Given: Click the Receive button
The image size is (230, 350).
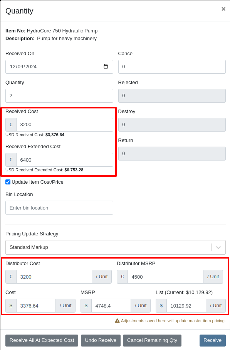Looking at the screenshot, I should pos(213,340).
